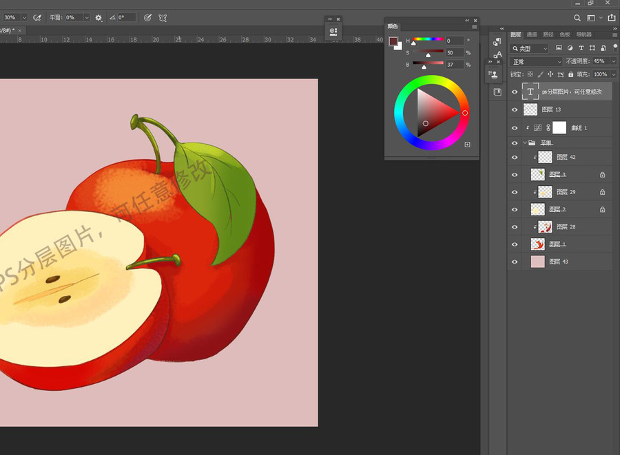The image size is (620, 455).
Task: Hide layer 图层 42
Action: (515, 157)
